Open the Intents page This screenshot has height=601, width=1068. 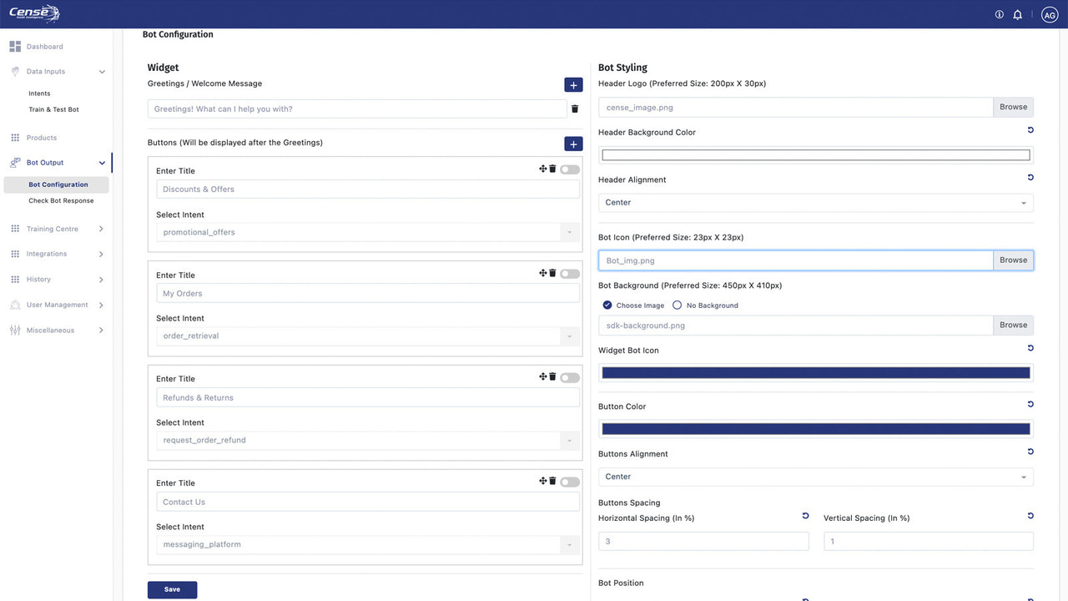(39, 93)
